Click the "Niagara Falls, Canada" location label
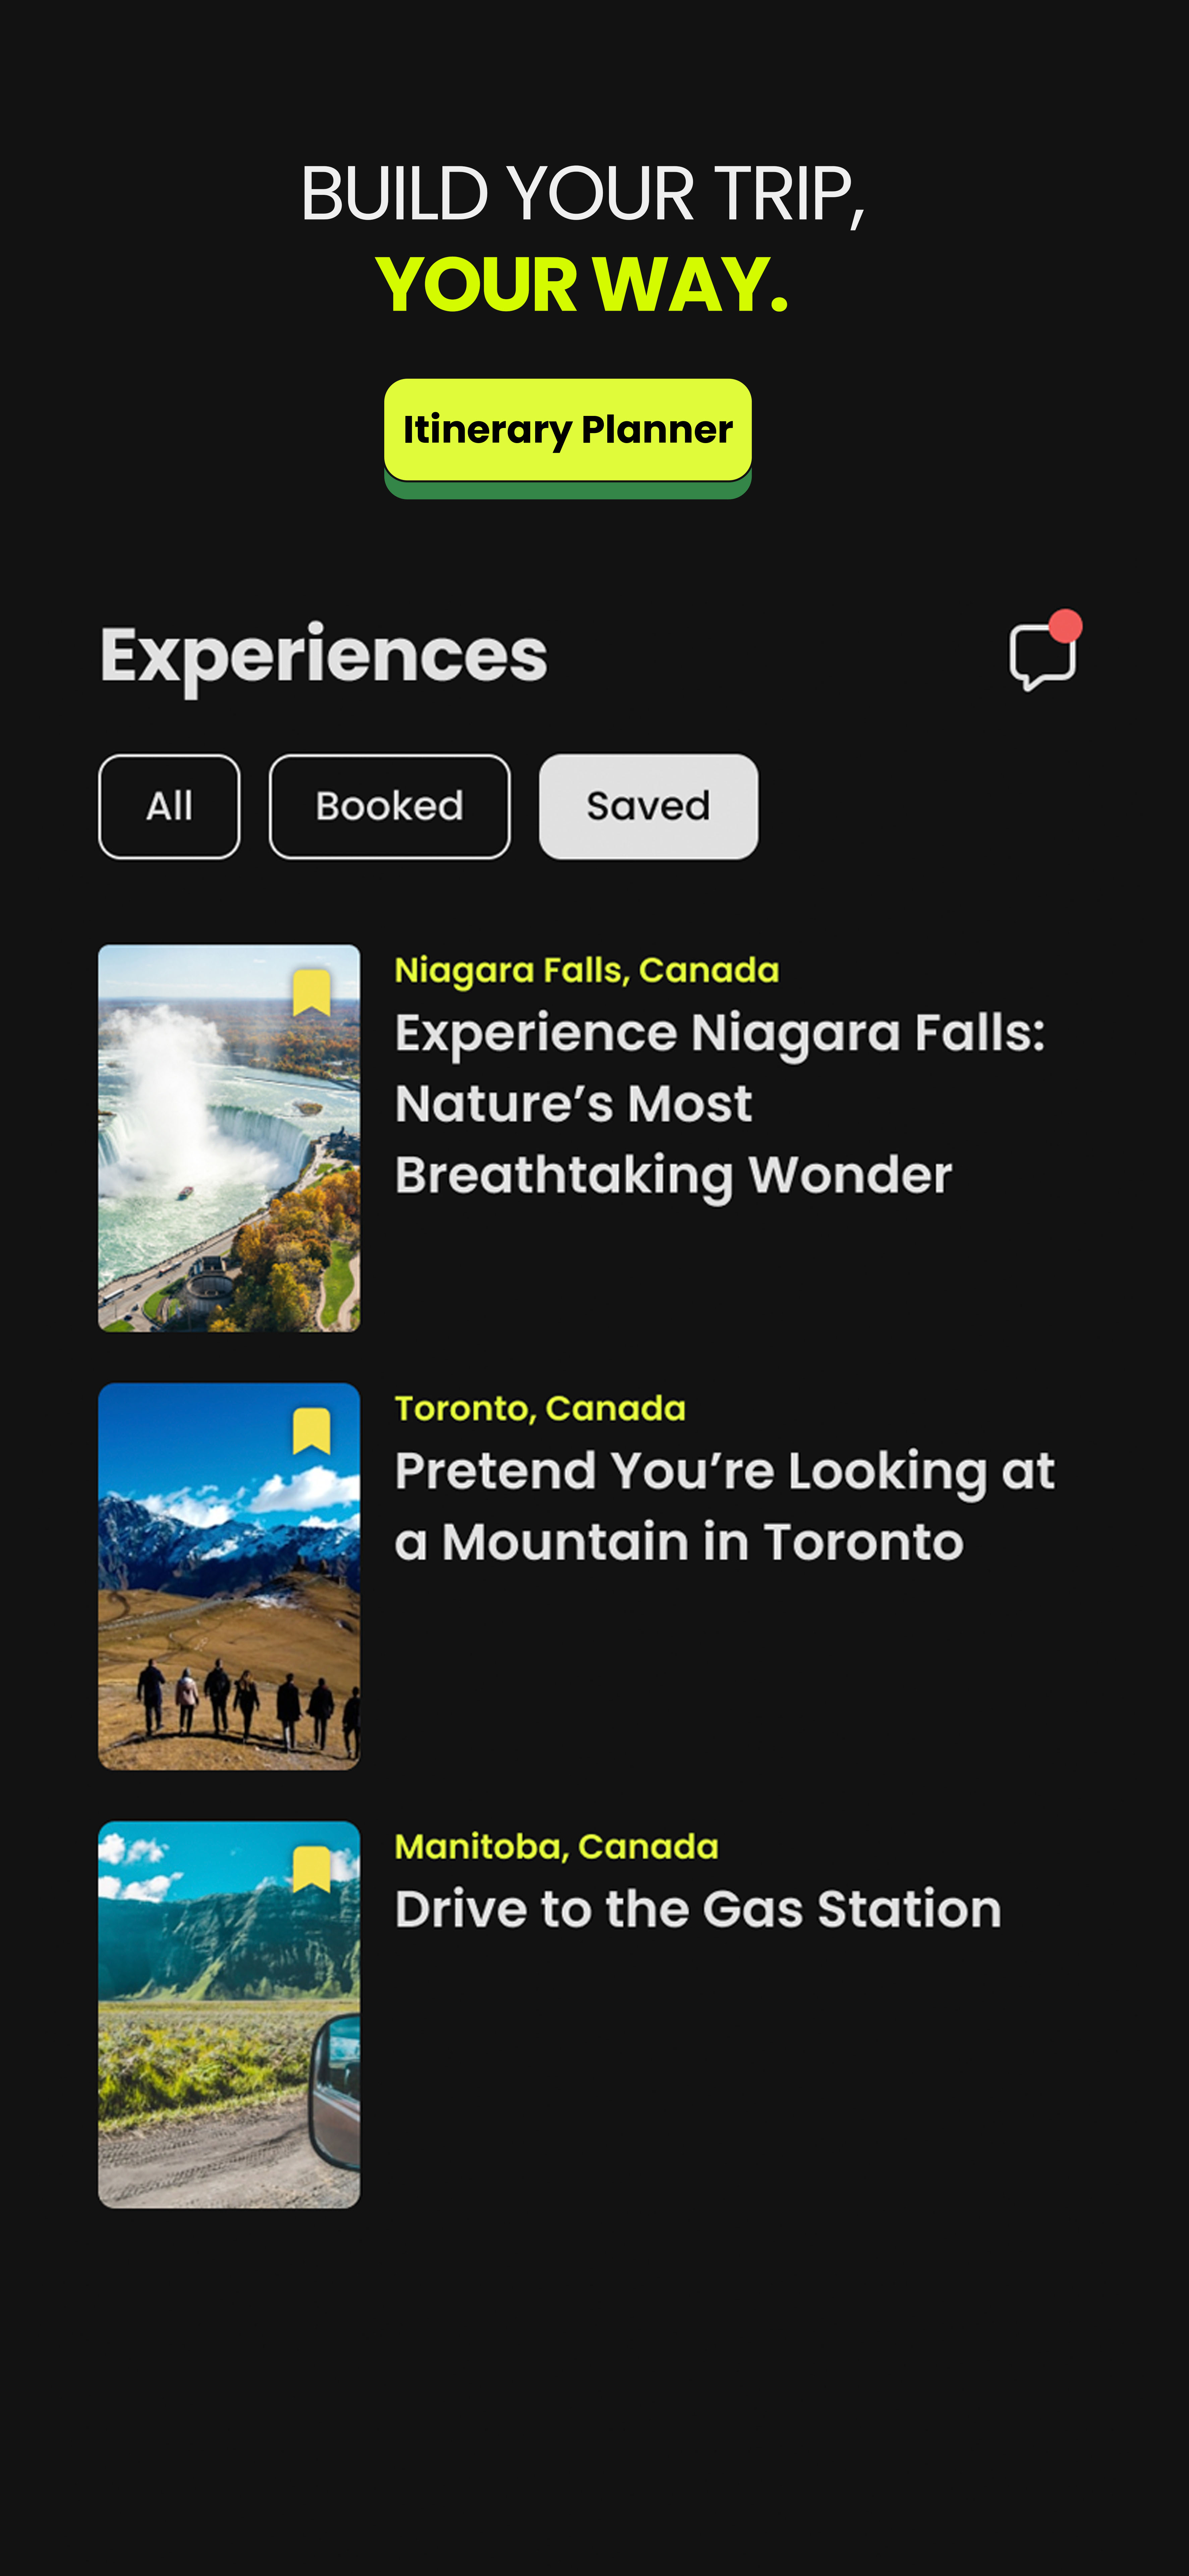The height and width of the screenshot is (2576, 1189). [586, 970]
